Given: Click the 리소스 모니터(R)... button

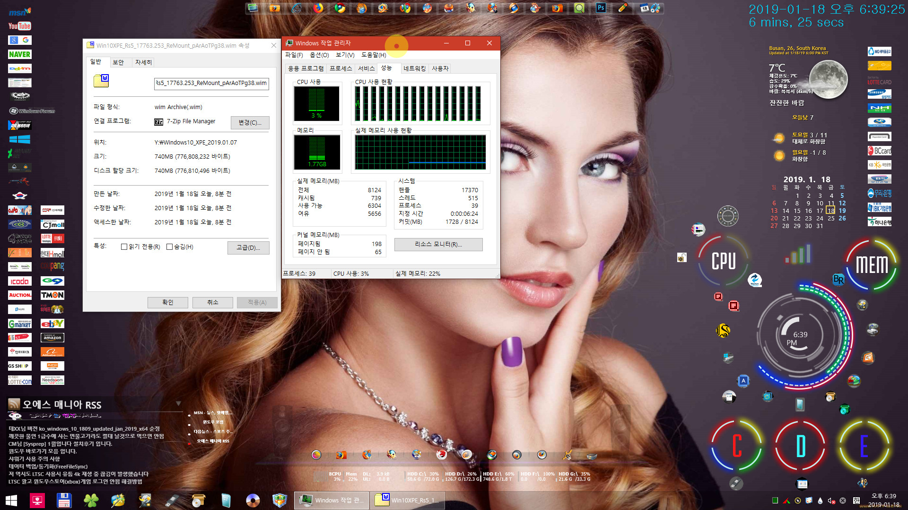Looking at the screenshot, I should [438, 244].
